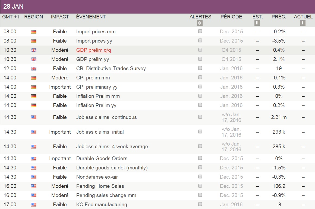Click the 28 JAN date header bar

coord(157,7)
